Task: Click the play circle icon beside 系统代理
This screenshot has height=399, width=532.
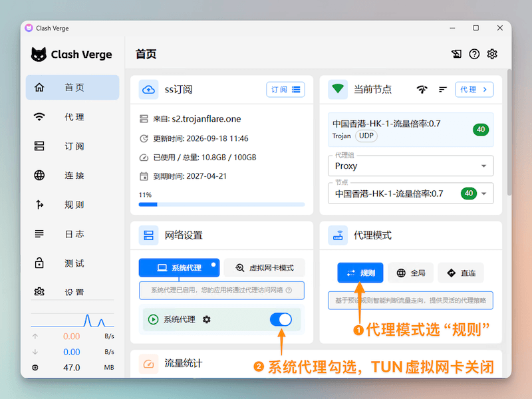Action: 154,319
